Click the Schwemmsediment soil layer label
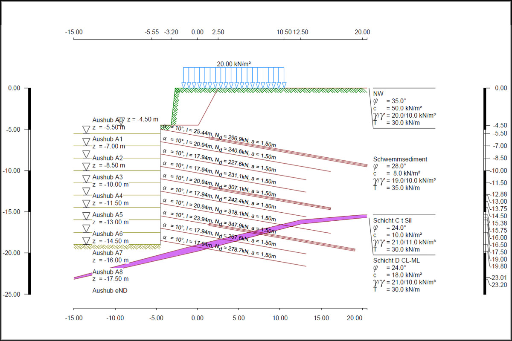 tap(400, 159)
